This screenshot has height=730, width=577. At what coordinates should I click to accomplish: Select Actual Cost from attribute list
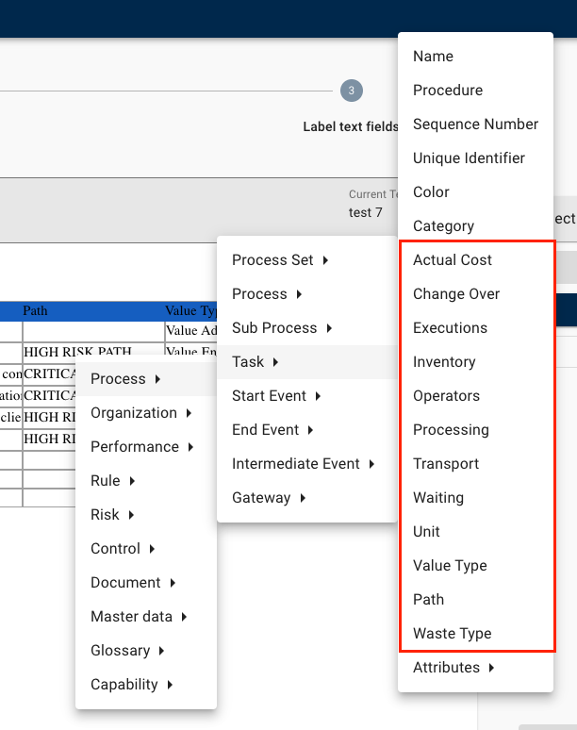click(453, 260)
